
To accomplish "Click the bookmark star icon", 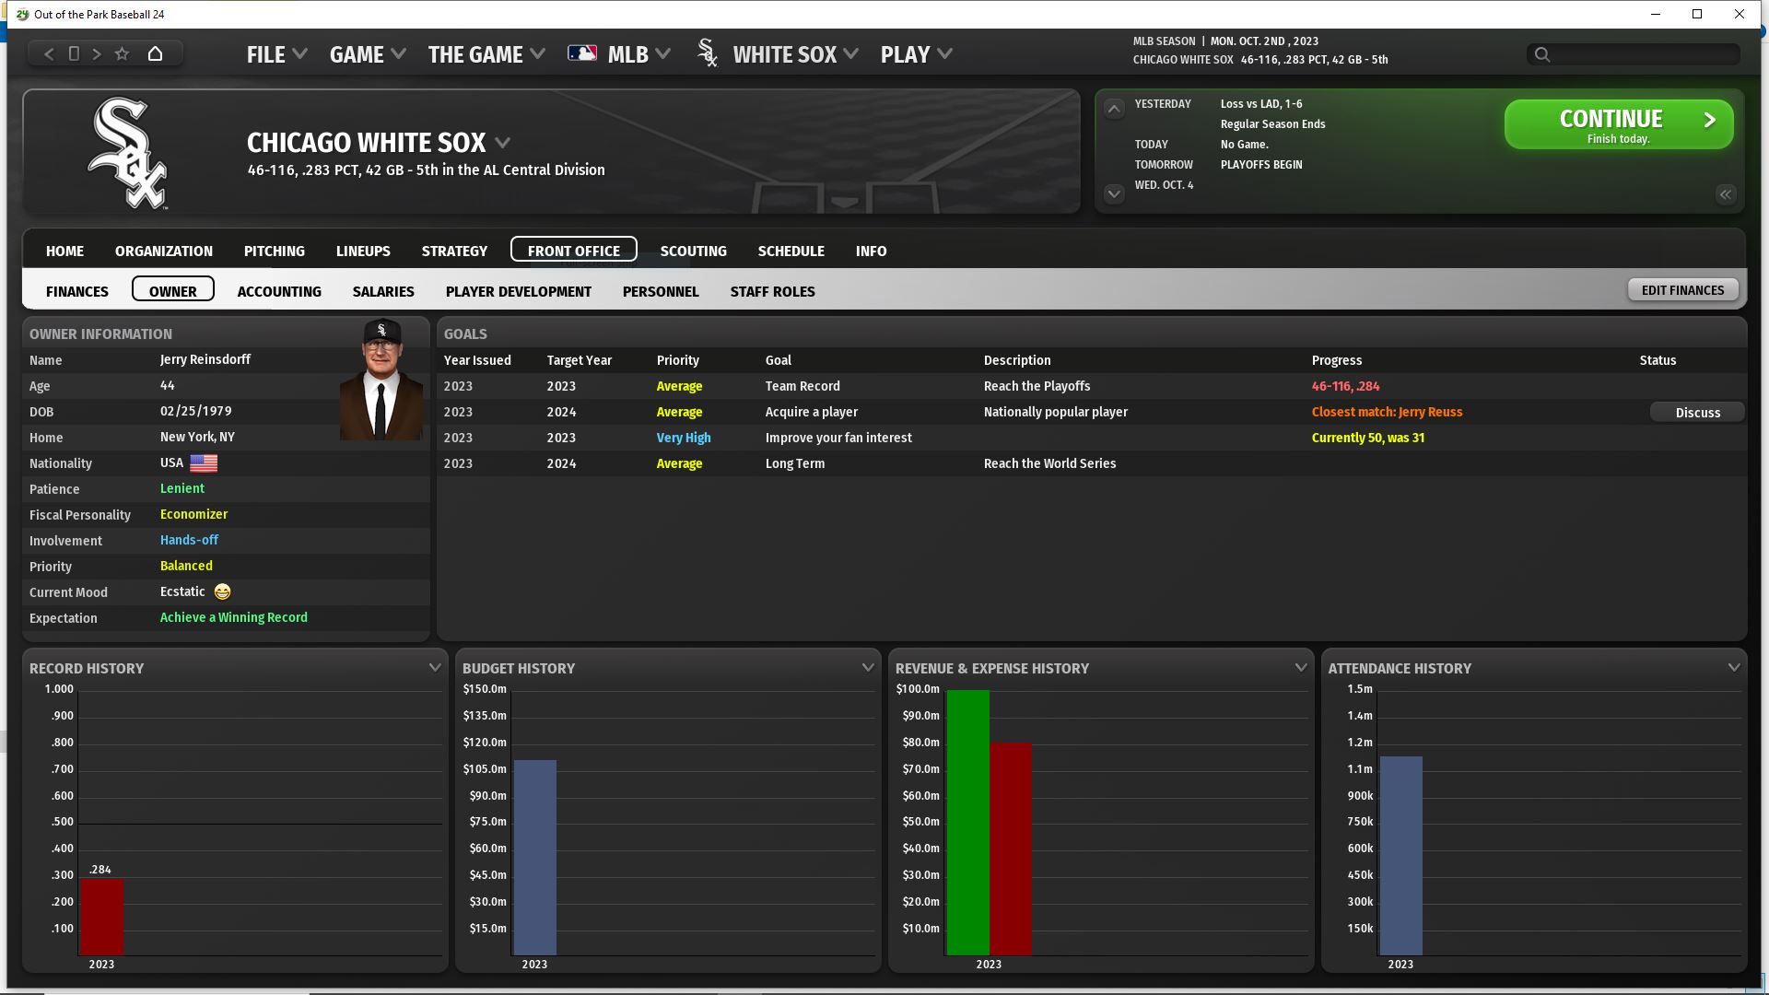I will 122,54.
